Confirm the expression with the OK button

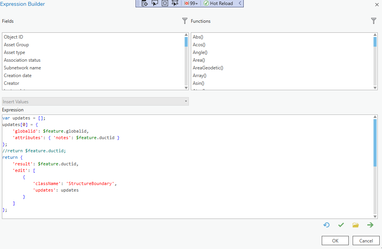point(334,240)
